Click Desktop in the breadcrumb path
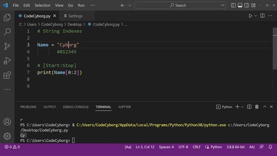Screen dimensions: 277x156 click(74, 24)
